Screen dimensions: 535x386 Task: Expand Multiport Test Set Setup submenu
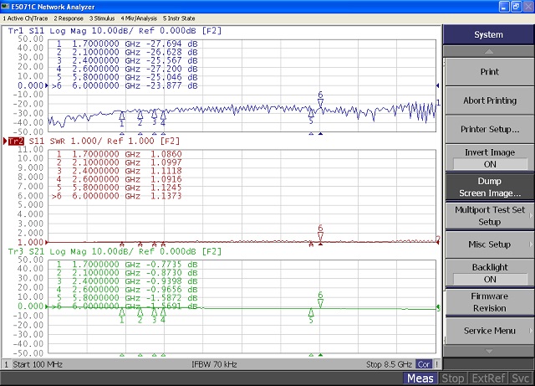click(x=489, y=216)
